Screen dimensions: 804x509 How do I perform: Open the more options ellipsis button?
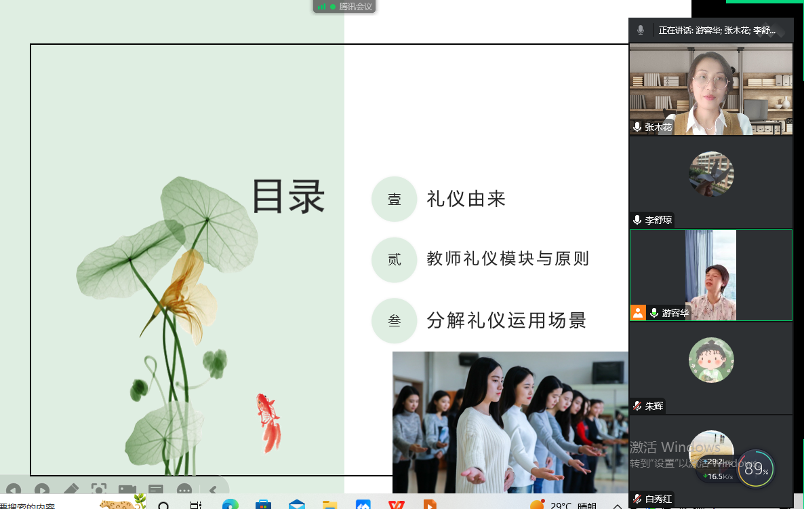[184, 490]
